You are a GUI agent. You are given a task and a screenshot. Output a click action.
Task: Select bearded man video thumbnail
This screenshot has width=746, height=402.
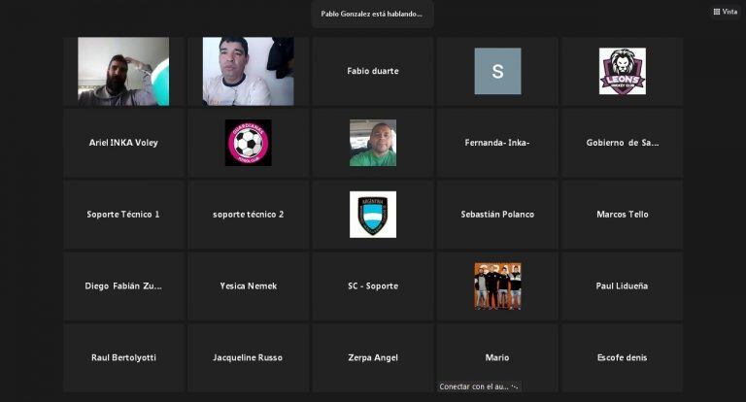(x=123, y=71)
